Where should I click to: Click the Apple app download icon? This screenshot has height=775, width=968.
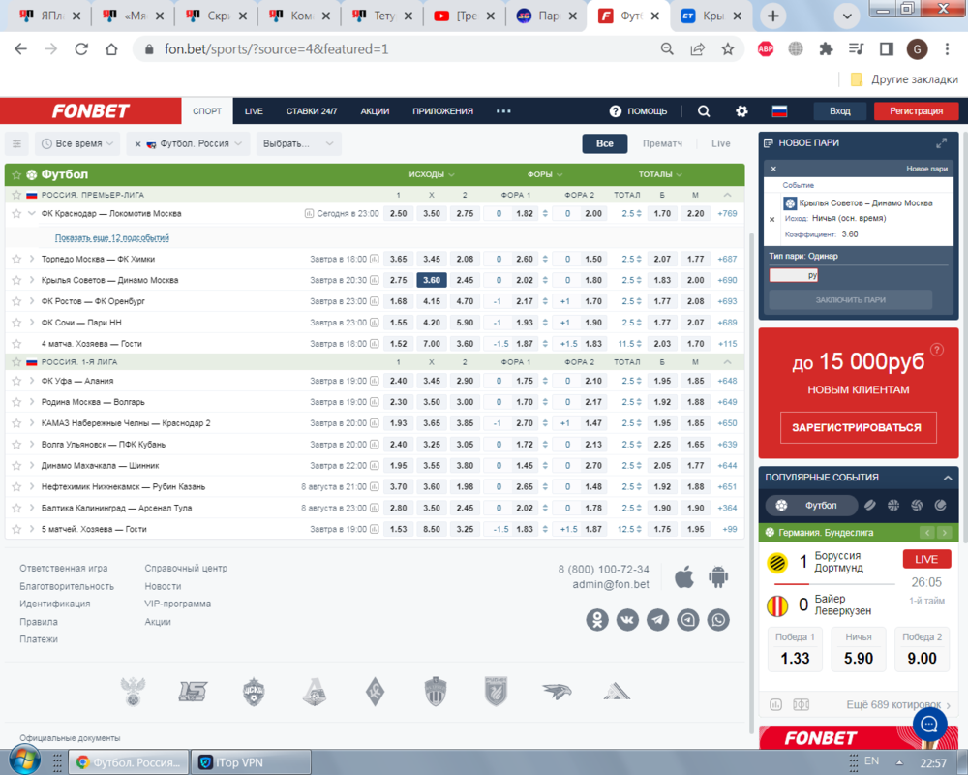tap(684, 577)
